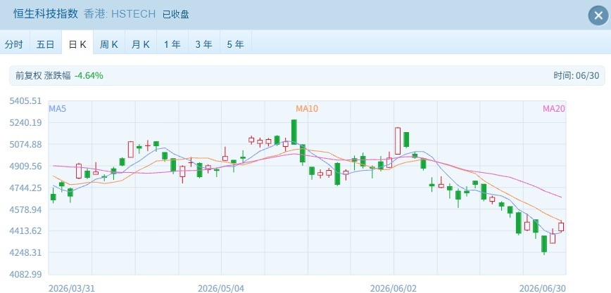Image resolution: width=611 pixels, height=293 pixels.
Task: Click the lowest green candle near 4248
Action: coord(544,244)
